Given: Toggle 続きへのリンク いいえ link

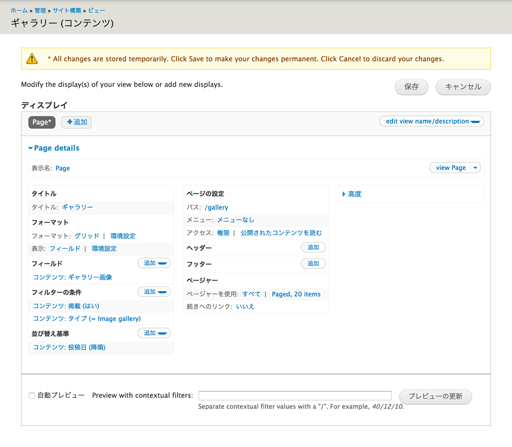Looking at the screenshot, I should point(245,306).
